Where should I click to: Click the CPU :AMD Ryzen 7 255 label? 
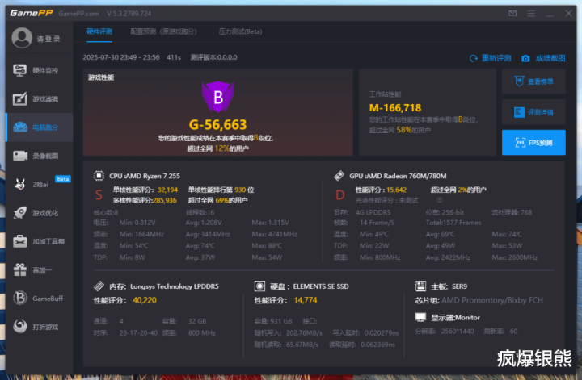[145, 176]
